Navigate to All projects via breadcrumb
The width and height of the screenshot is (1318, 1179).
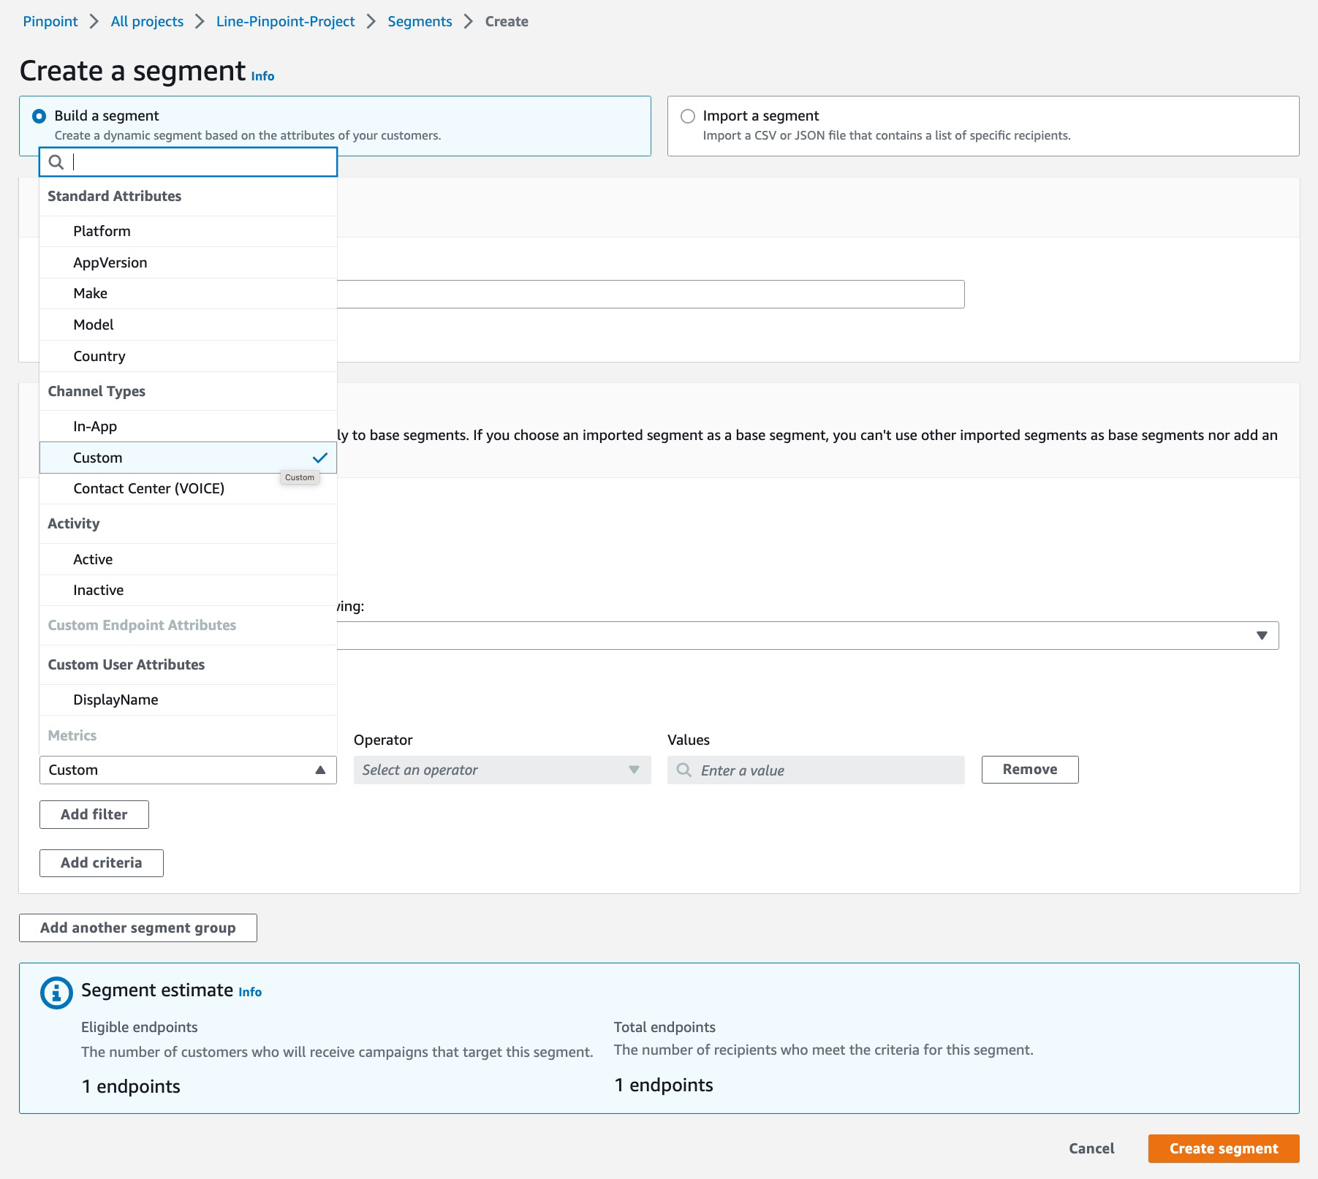pyautogui.click(x=146, y=21)
